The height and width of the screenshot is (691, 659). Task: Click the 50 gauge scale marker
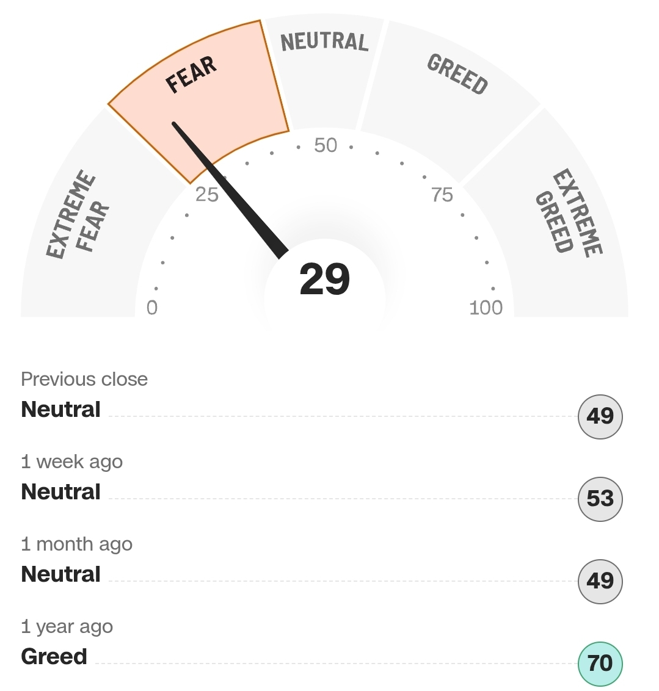tap(326, 145)
